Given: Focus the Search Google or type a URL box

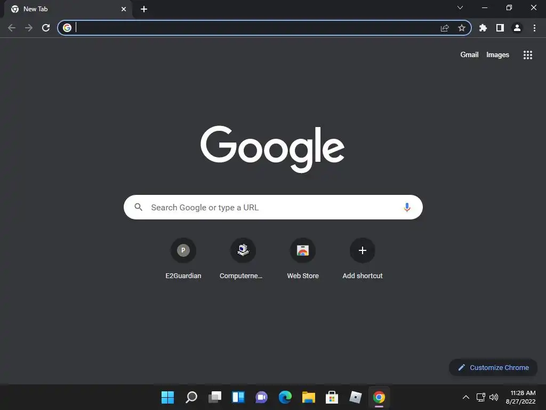Looking at the screenshot, I should (x=273, y=207).
